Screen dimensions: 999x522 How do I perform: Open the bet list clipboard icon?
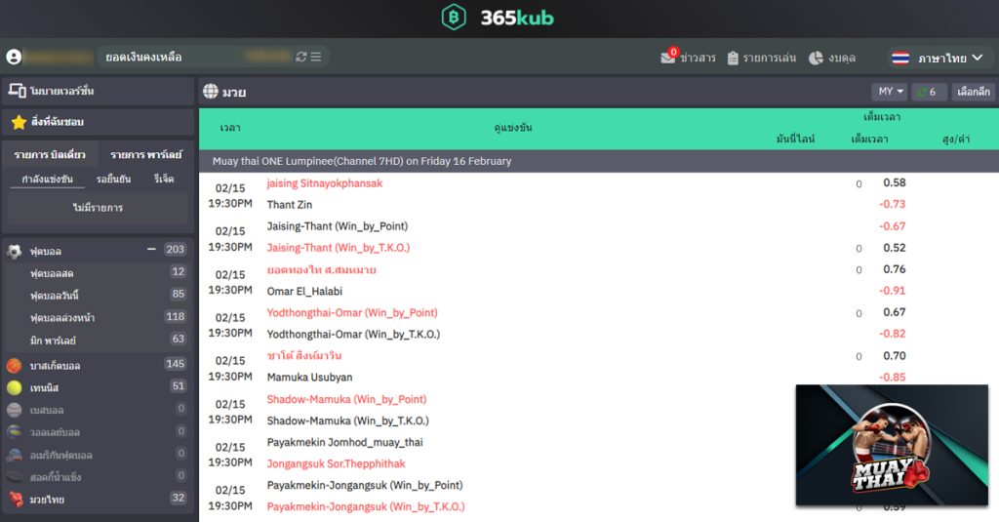(734, 58)
